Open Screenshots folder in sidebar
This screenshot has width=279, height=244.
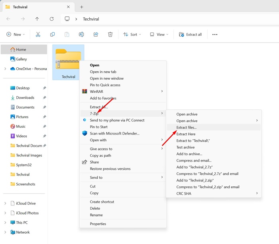[24, 184]
